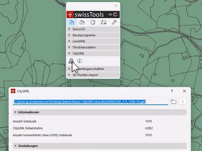202x151 pixels.
Task: Open the wrench settings tab in swissTools
Action: click(x=114, y=22)
